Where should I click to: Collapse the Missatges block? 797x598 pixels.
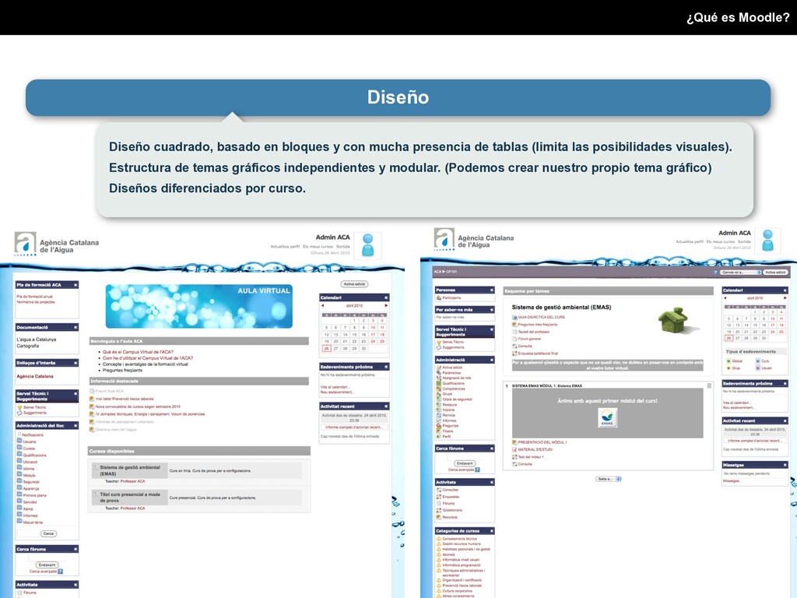(785, 465)
